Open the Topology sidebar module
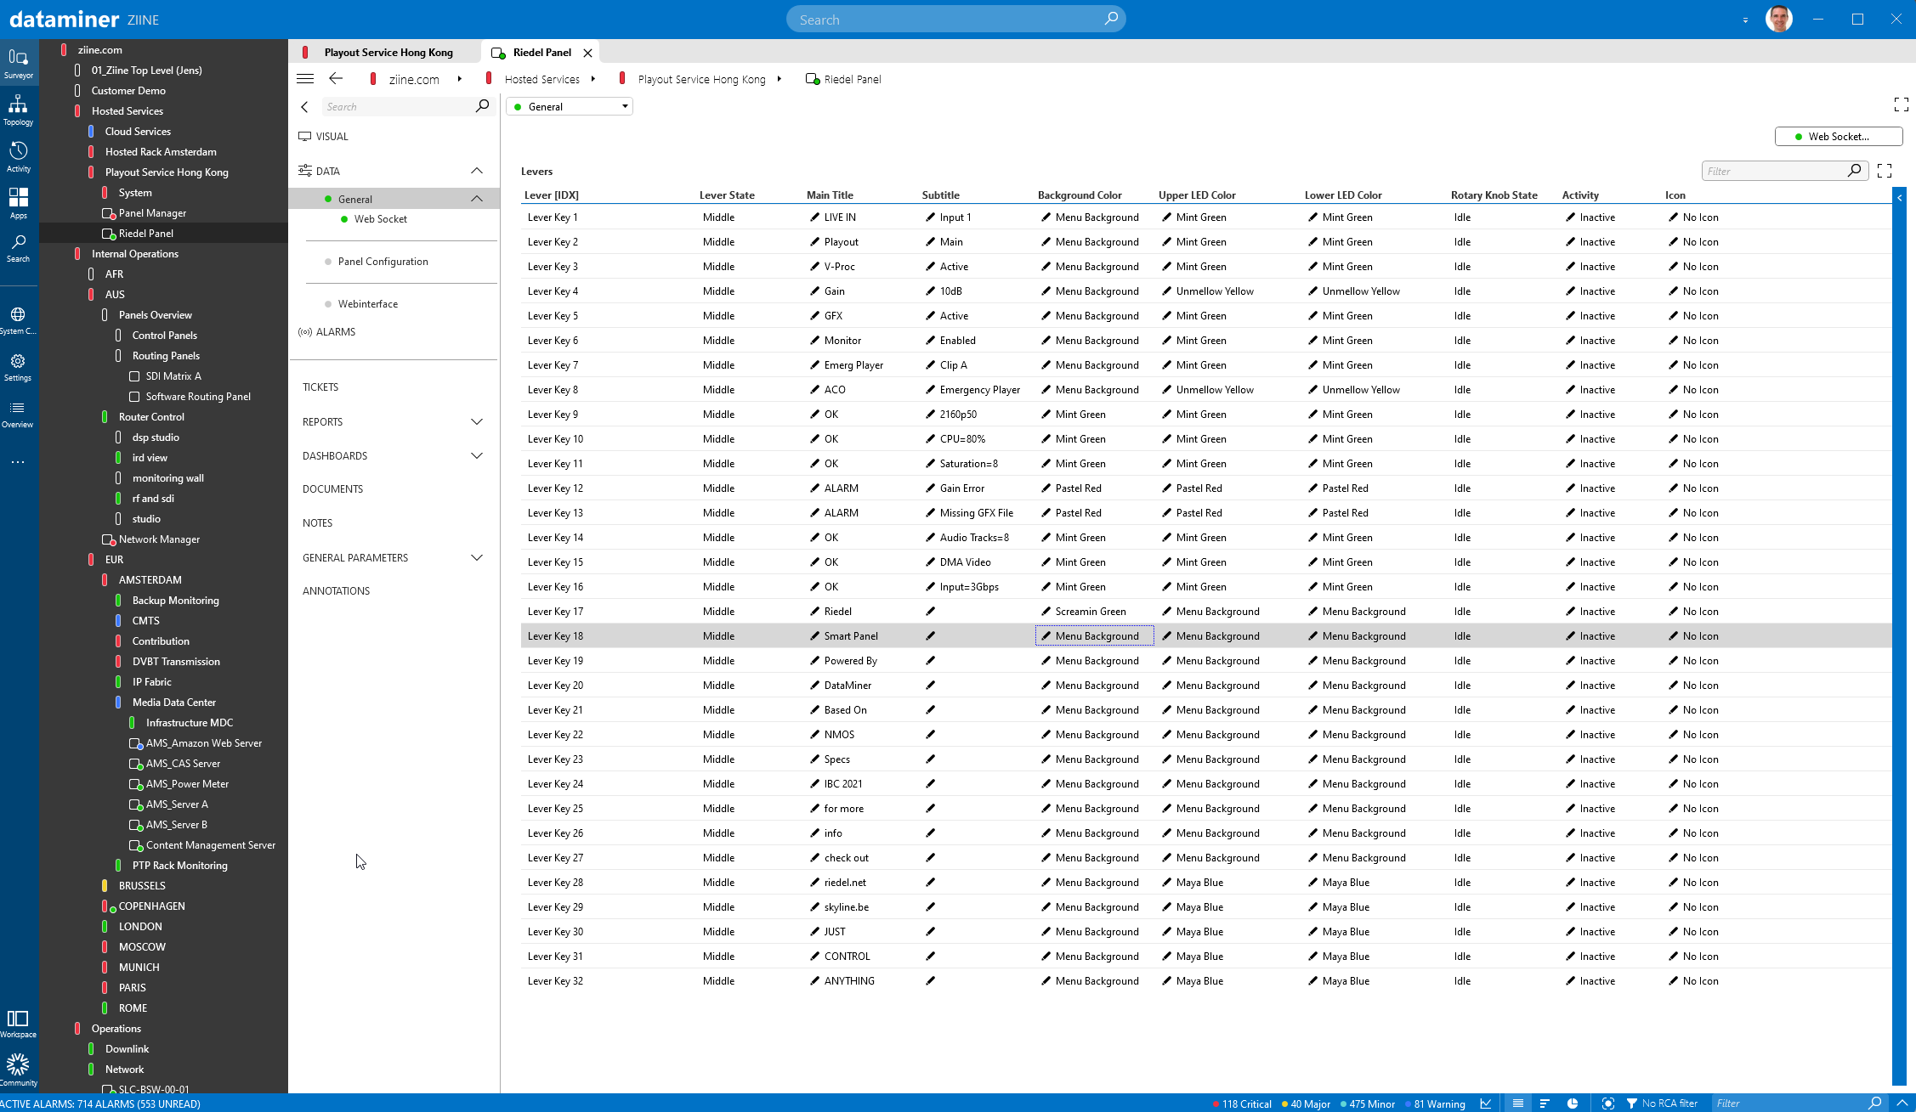This screenshot has width=1916, height=1112. click(x=18, y=110)
